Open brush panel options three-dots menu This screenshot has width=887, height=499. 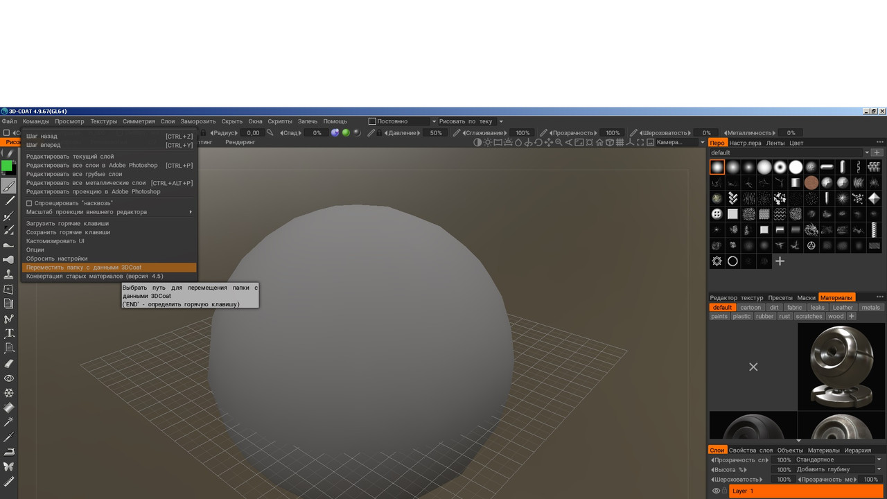click(879, 142)
